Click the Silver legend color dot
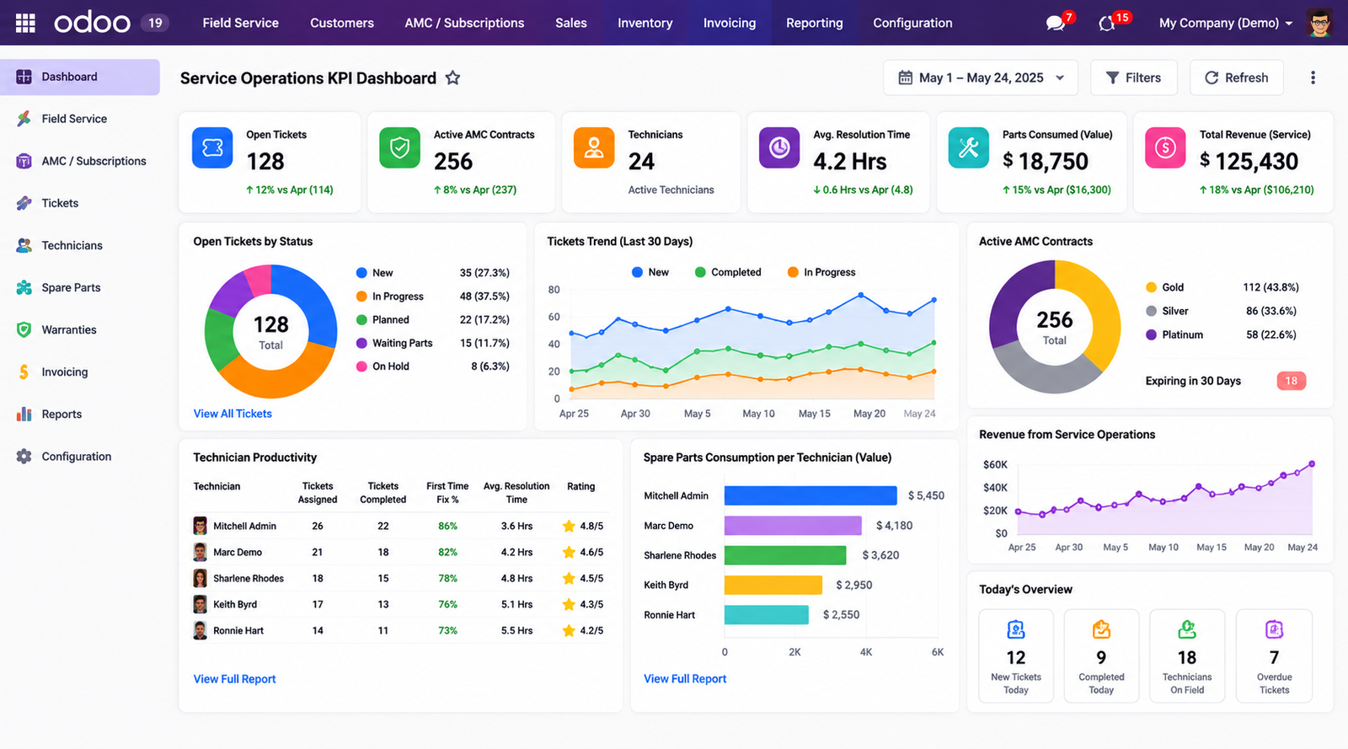The height and width of the screenshot is (749, 1348). click(1151, 311)
